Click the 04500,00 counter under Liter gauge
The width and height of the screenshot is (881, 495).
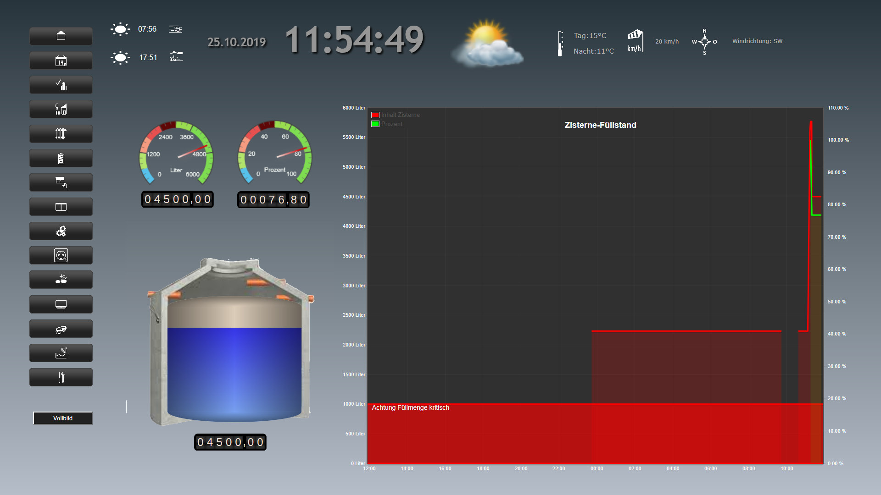[178, 199]
